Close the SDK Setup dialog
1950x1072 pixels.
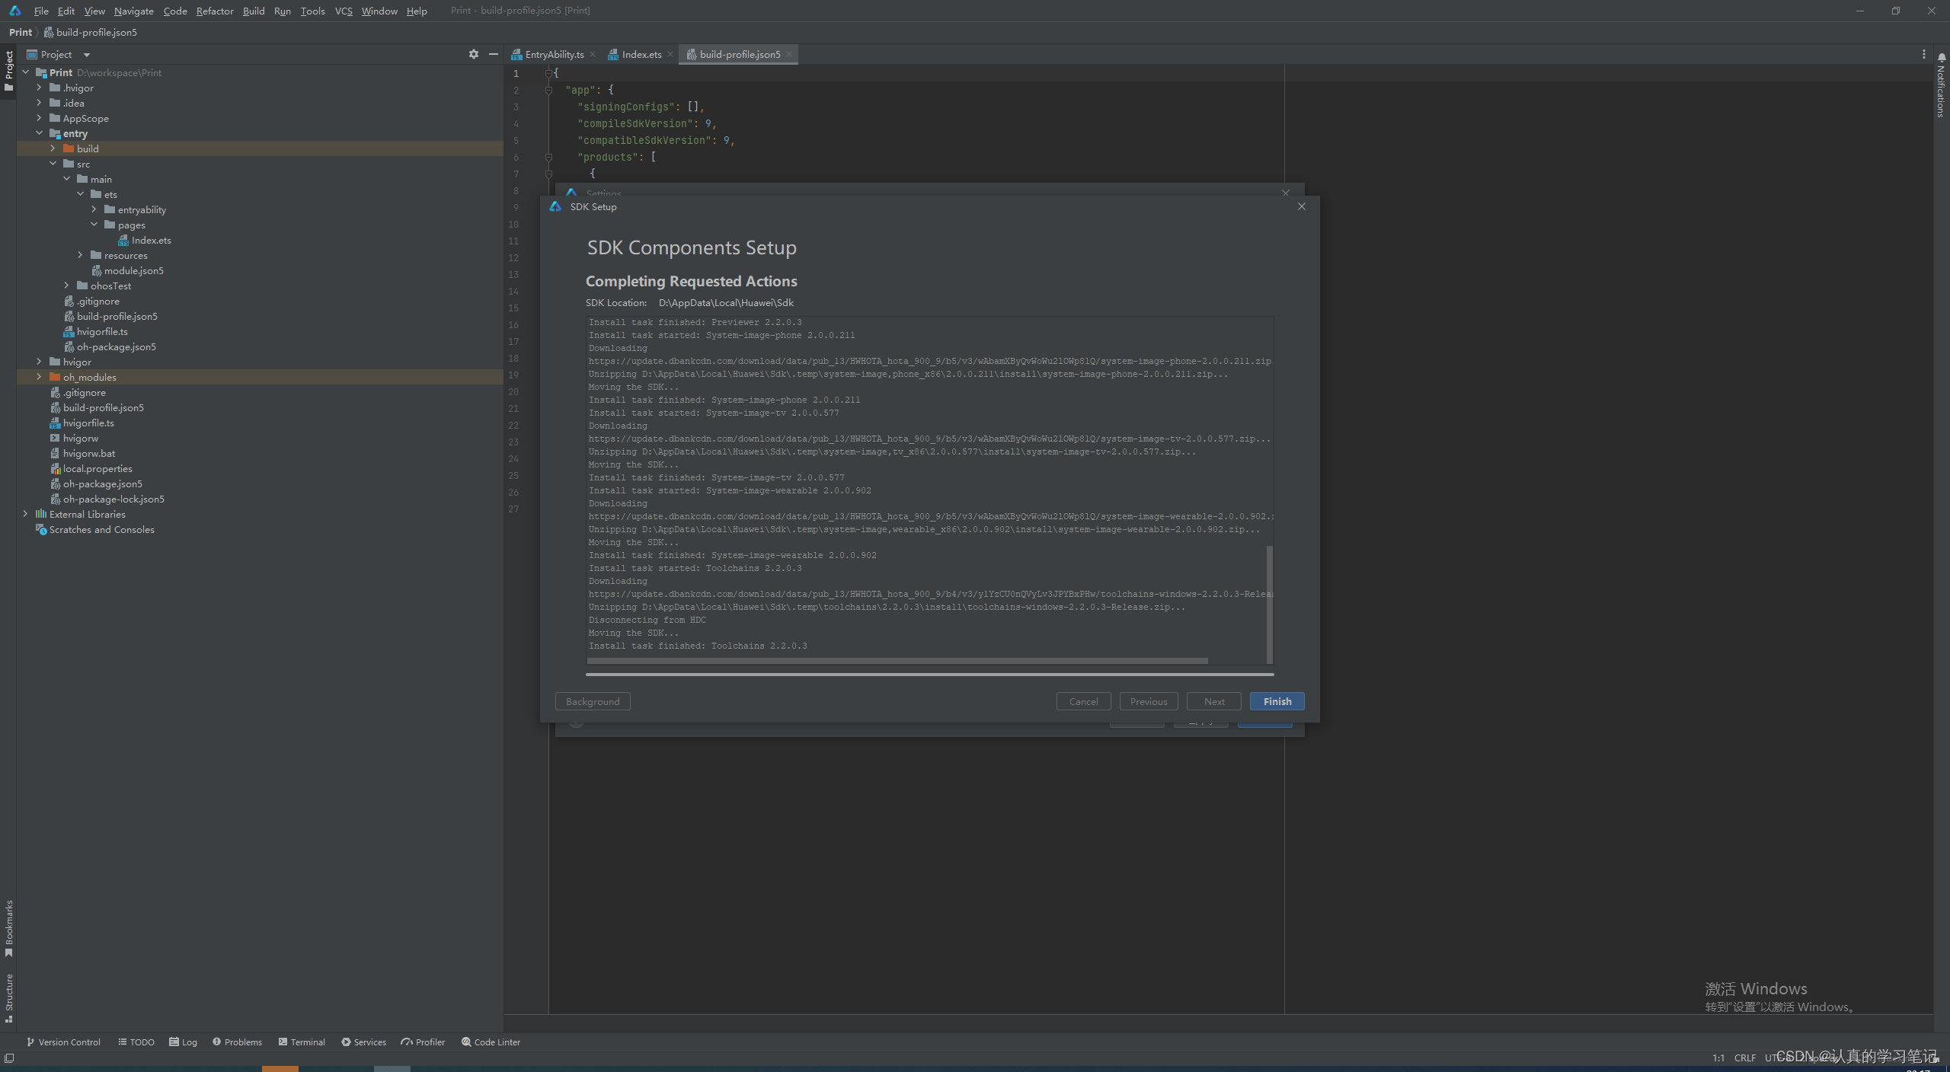click(x=1302, y=206)
